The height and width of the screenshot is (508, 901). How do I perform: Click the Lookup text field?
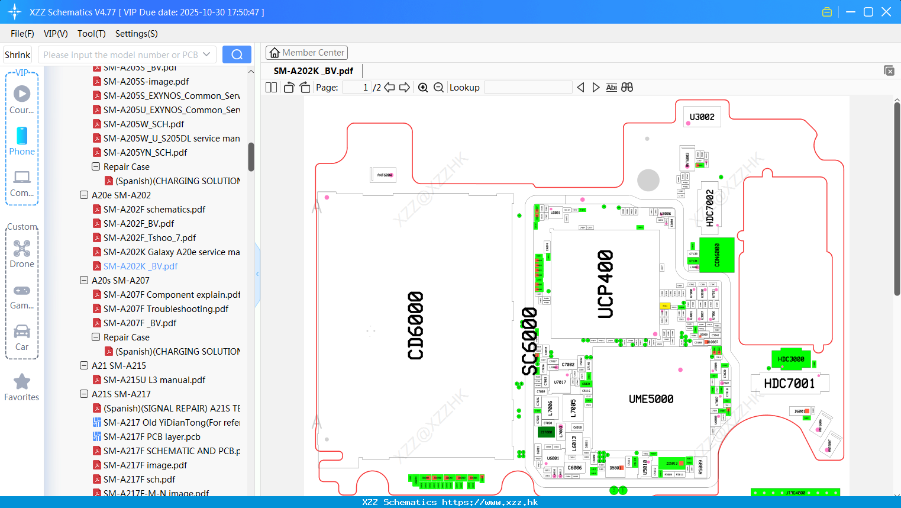point(528,87)
